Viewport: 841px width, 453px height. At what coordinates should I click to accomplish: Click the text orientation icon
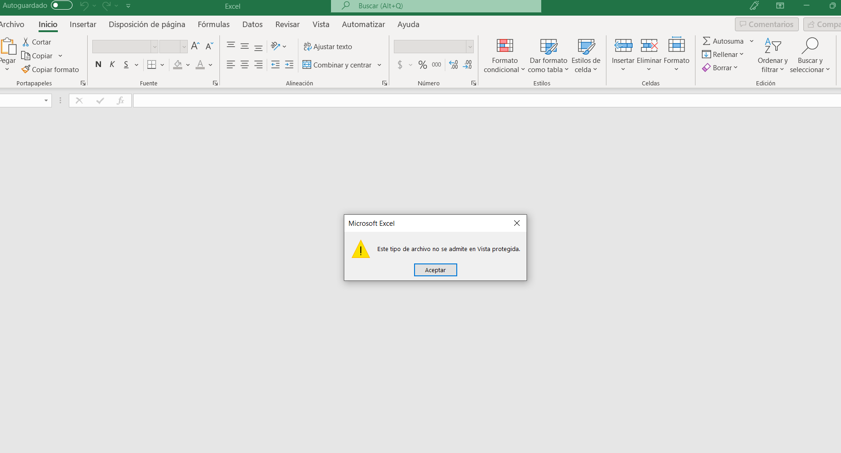[275, 46]
